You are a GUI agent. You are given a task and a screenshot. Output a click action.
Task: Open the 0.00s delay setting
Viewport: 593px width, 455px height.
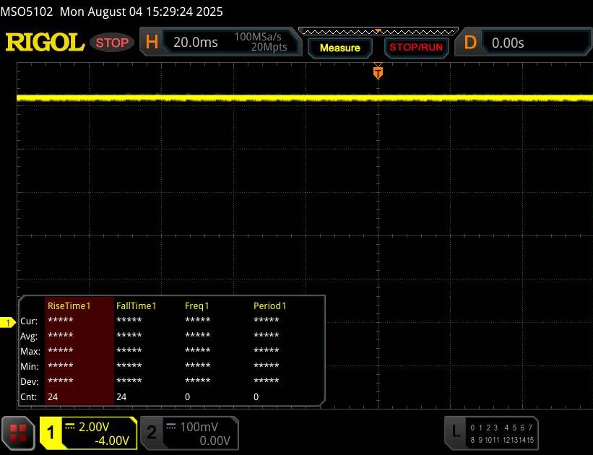click(x=508, y=43)
